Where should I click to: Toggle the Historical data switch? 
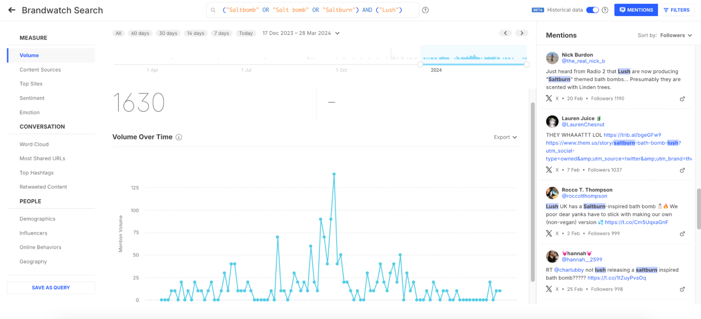pos(593,10)
